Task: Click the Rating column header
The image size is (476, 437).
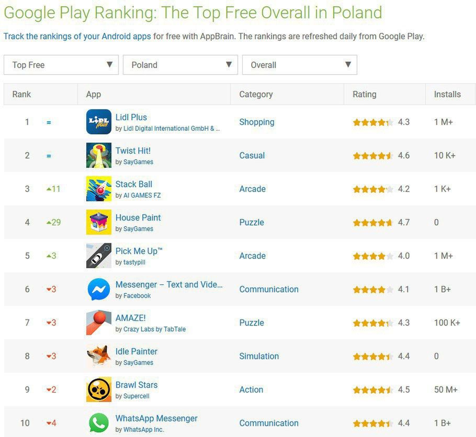Action: [x=365, y=94]
